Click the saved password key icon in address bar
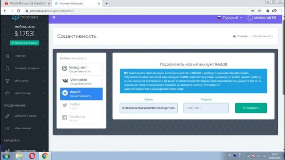The image size is (285, 160). coord(252,11)
